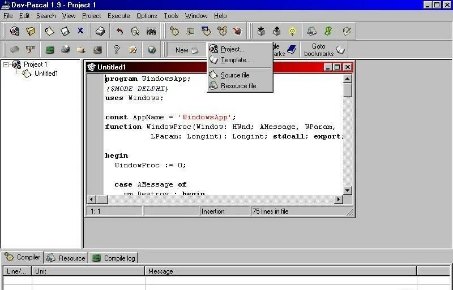The width and height of the screenshot is (453, 290).
Task: Click the hammer tool icon
Action: [30, 50]
